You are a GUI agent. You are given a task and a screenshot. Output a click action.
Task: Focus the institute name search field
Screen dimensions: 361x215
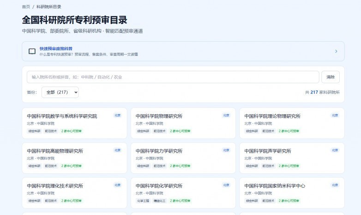173,77
